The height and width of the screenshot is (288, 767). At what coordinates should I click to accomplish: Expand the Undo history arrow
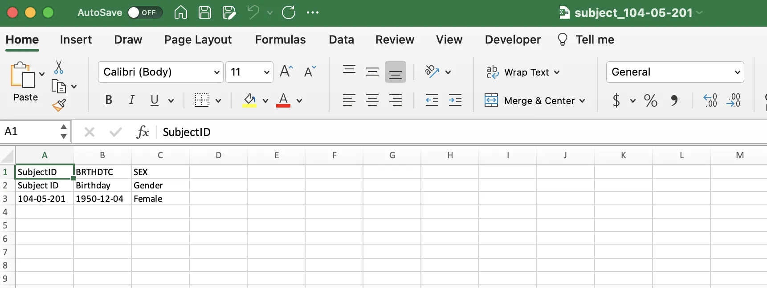[x=270, y=13]
